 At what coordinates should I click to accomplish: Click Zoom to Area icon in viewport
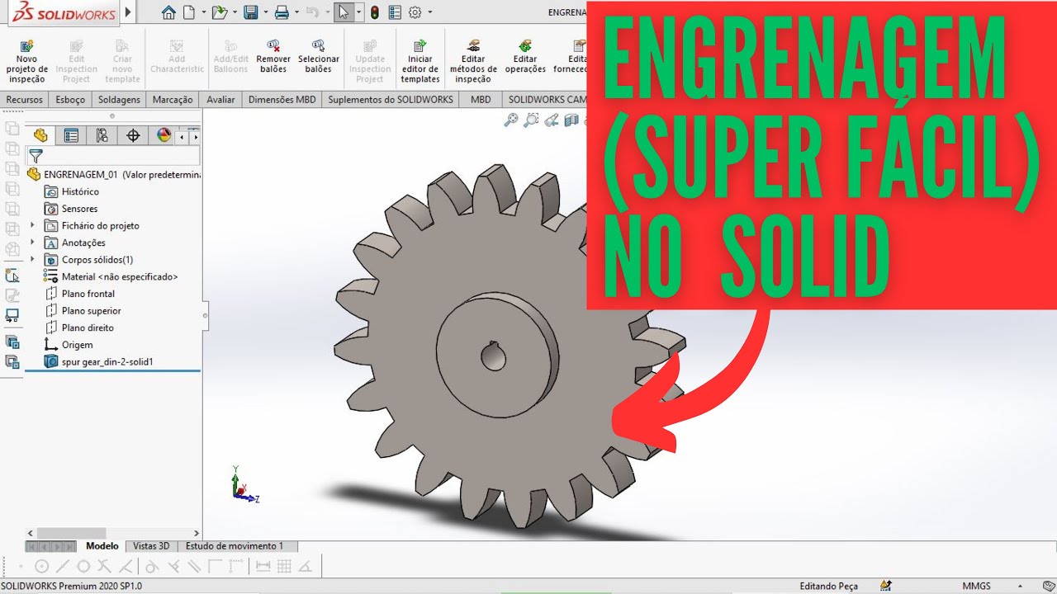click(531, 120)
